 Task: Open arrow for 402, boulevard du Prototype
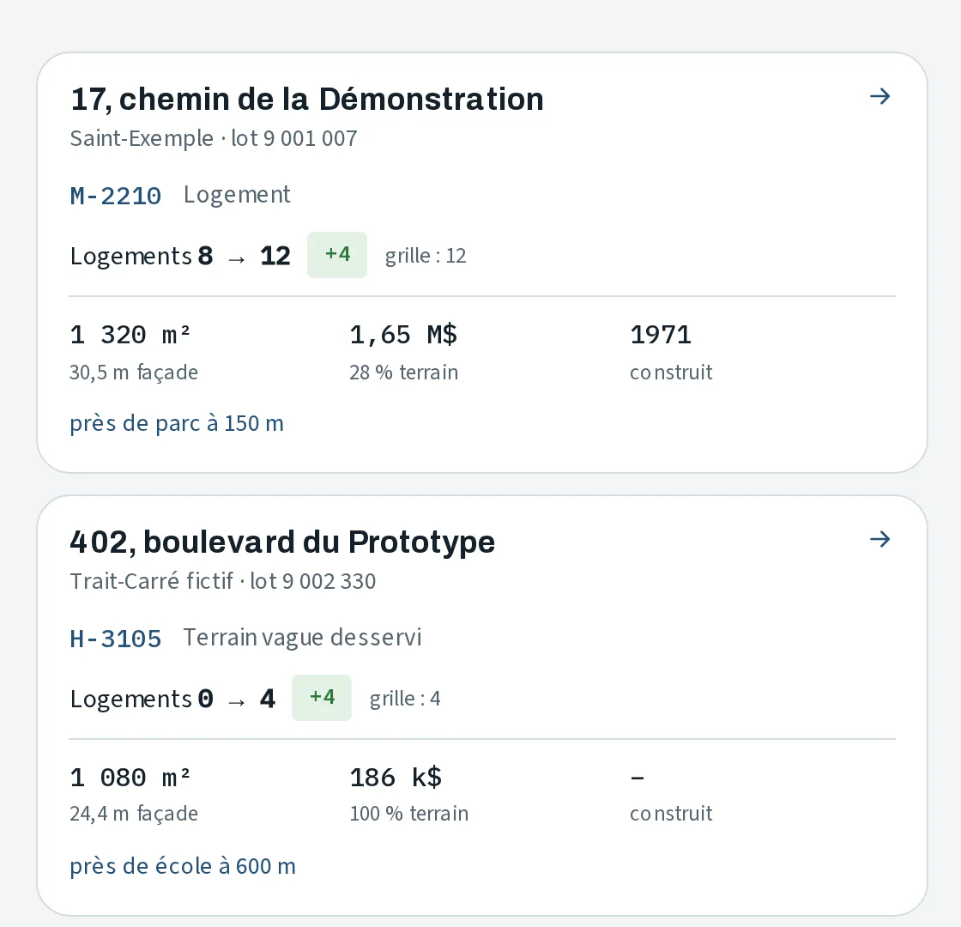coord(880,540)
